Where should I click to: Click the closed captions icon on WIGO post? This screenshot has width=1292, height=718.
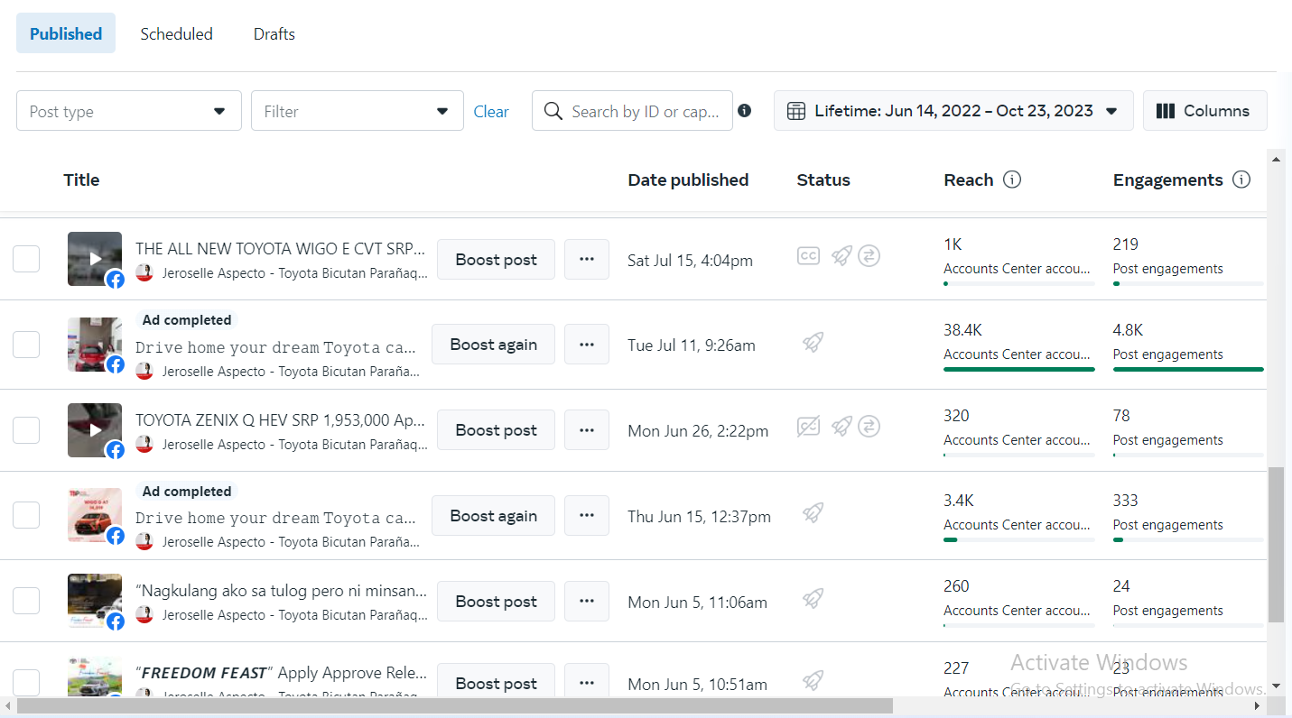coord(808,256)
